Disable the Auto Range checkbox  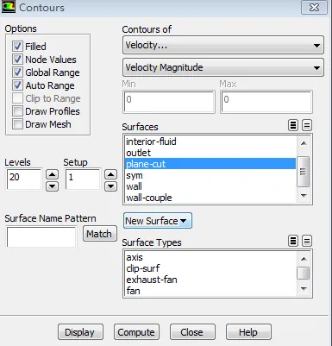pyautogui.click(x=17, y=85)
